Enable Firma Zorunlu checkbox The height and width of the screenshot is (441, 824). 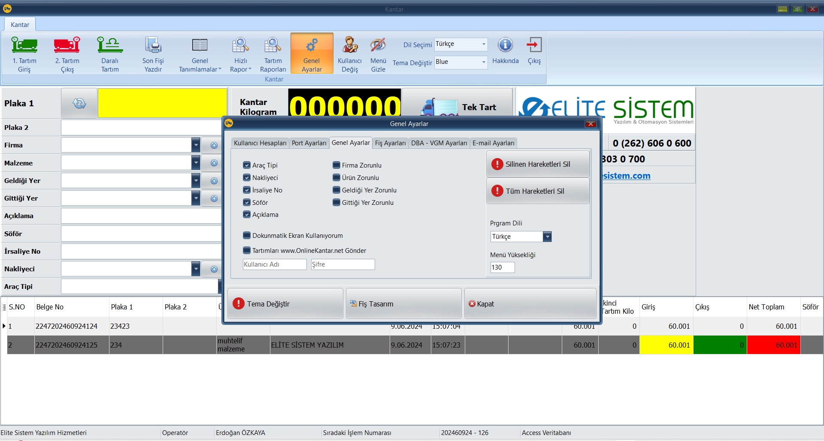tap(336, 165)
